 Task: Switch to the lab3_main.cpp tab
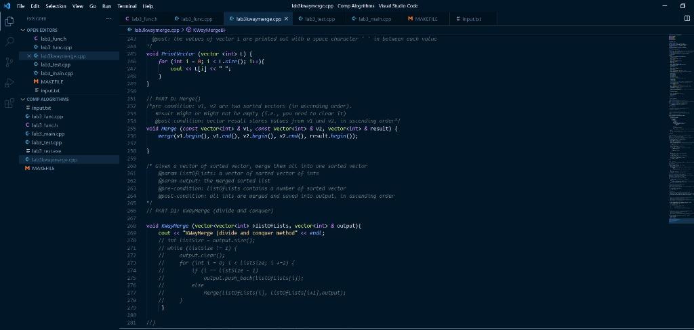click(x=374, y=19)
